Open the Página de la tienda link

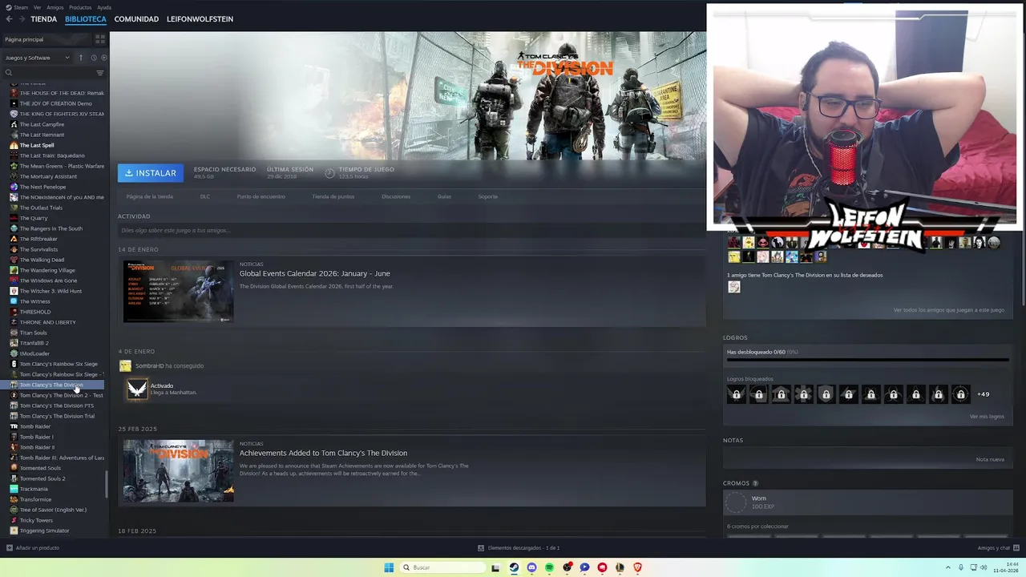coord(150,196)
